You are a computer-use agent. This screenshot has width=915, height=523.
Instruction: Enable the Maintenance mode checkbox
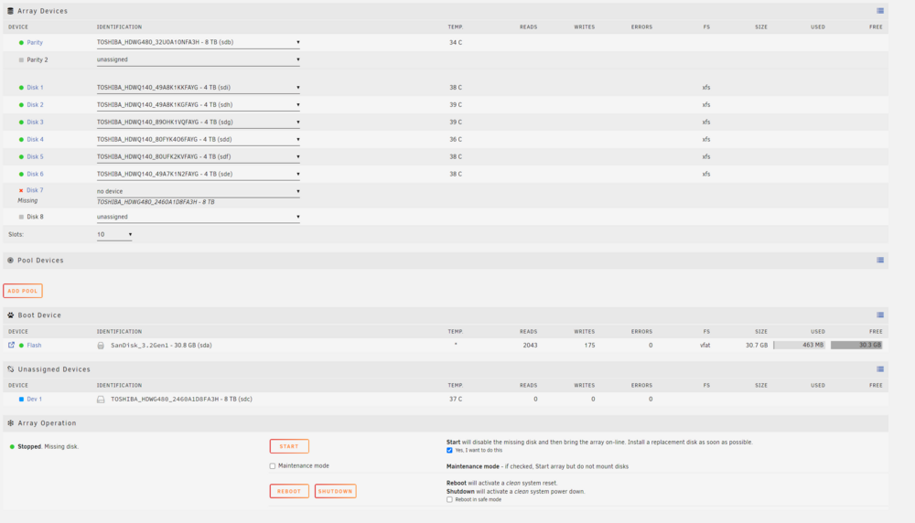(273, 466)
